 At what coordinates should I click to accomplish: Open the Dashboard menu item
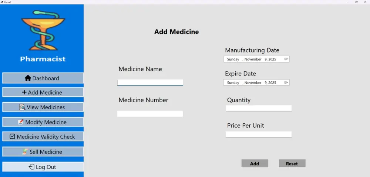click(x=43, y=78)
